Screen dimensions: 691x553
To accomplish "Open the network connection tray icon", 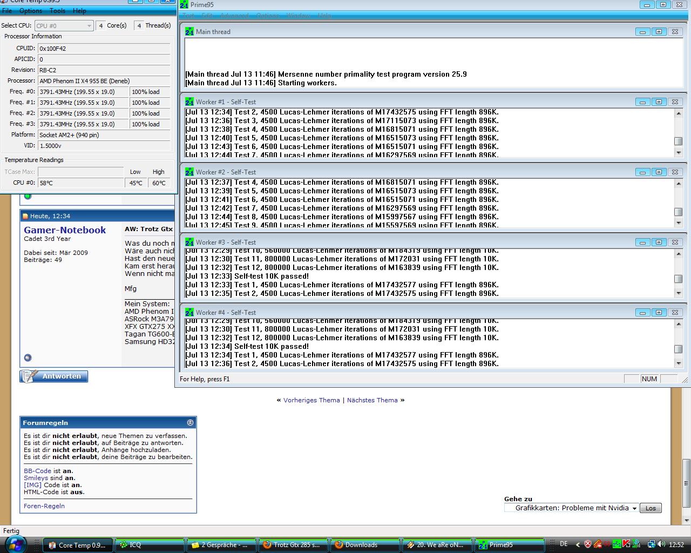I will (x=652, y=544).
